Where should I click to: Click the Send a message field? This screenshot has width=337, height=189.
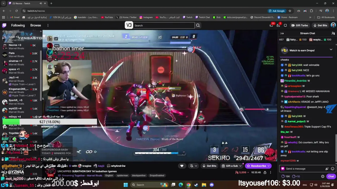pyautogui.click(x=305, y=169)
